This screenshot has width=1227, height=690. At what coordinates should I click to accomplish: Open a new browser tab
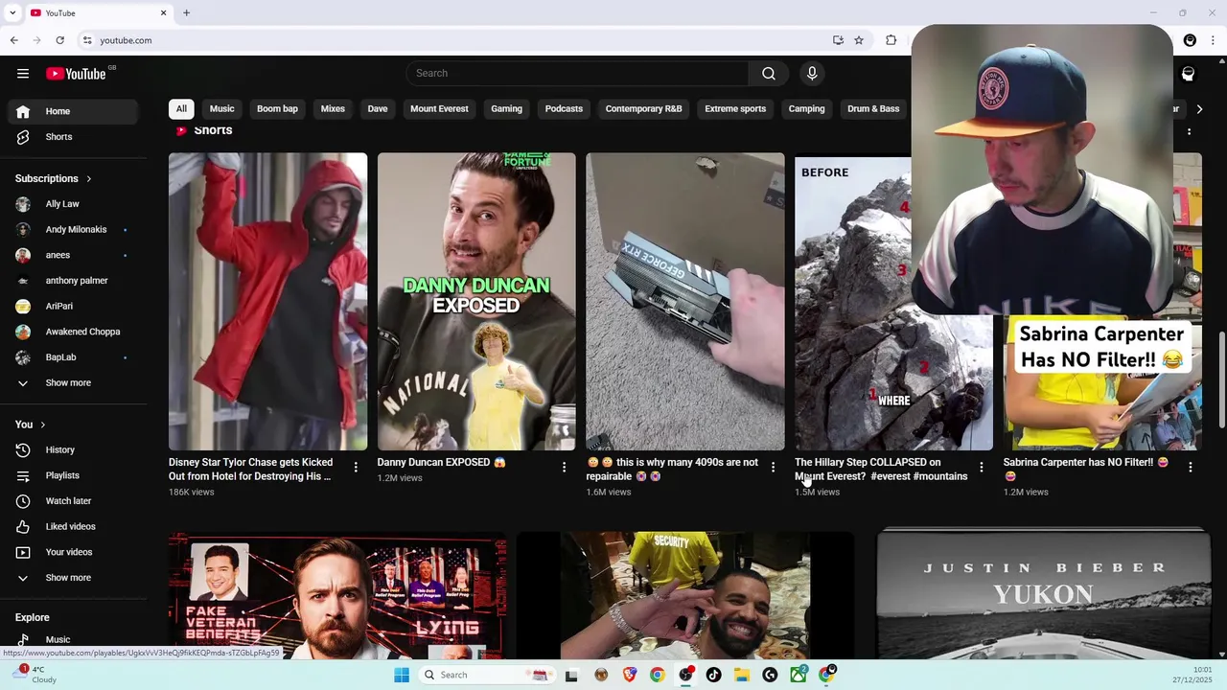[186, 12]
